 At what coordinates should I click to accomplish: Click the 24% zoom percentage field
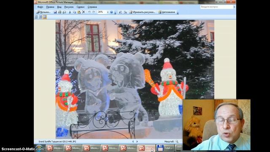click(x=102, y=12)
